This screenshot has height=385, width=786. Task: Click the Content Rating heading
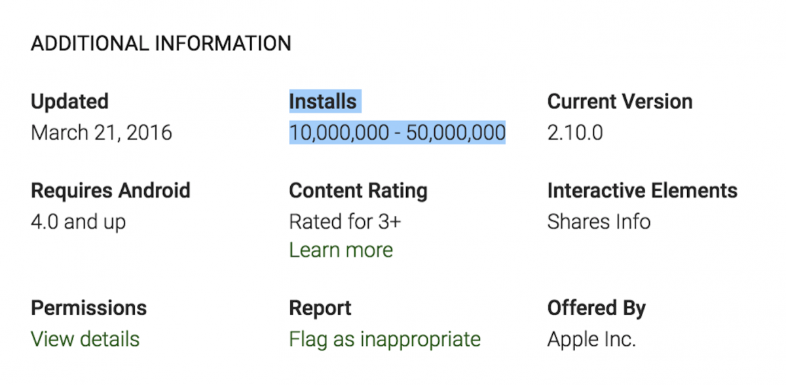point(358,190)
